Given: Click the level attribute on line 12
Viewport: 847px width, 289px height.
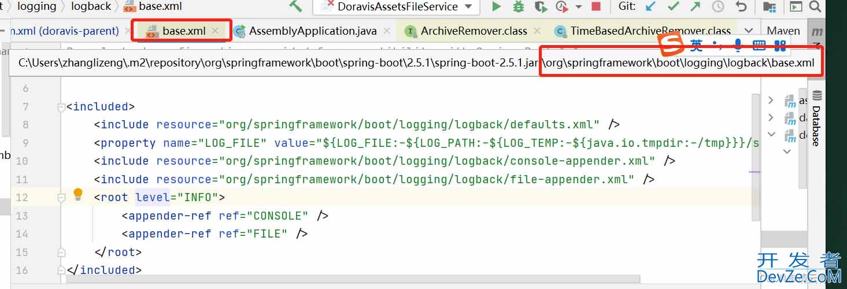Looking at the screenshot, I should point(153,198).
